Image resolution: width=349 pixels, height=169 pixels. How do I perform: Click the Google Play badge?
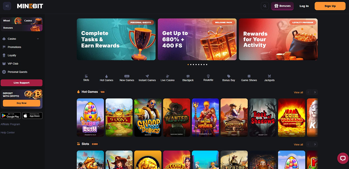click(x=11, y=116)
